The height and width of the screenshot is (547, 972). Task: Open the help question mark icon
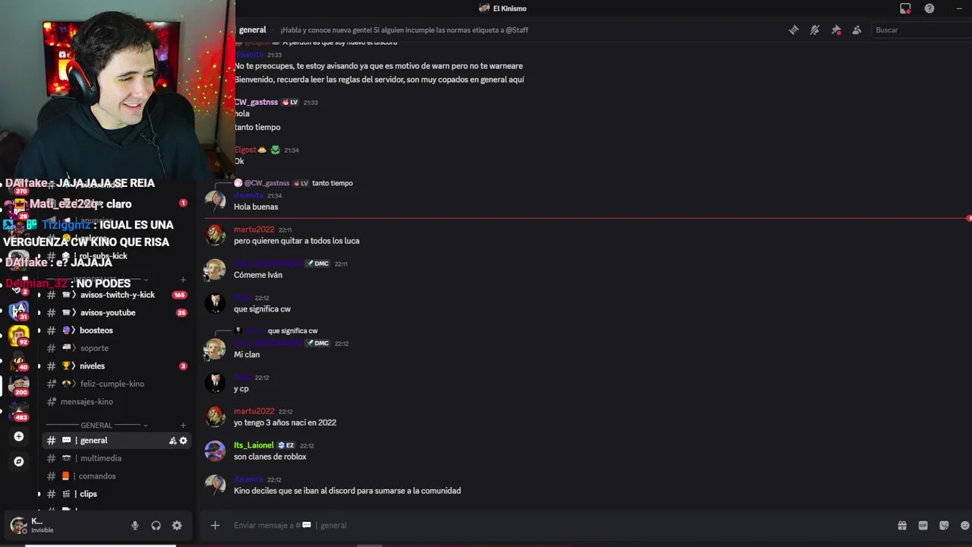(x=929, y=8)
